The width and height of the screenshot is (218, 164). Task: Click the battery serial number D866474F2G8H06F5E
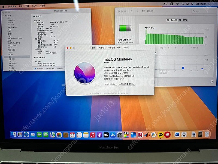pos(59,22)
